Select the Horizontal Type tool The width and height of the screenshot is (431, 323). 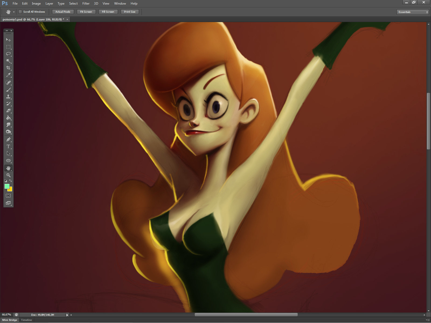[8, 146]
